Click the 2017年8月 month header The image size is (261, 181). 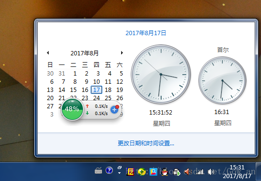[x=84, y=53]
